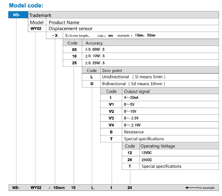Select the "Output signal" header
Viewport: 222px width, 196px height.
click(x=137, y=91)
